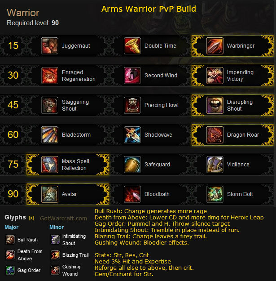Open the Bull Rush glyph entry

click(x=22, y=240)
